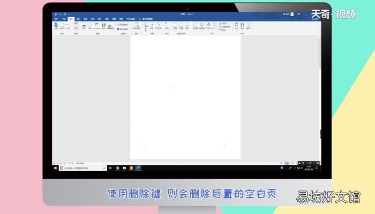Open the browser icon on the taskbar

pos(117,168)
